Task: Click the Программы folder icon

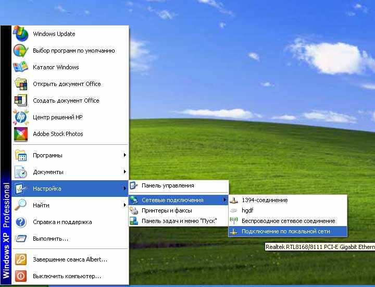Action: 21,155
